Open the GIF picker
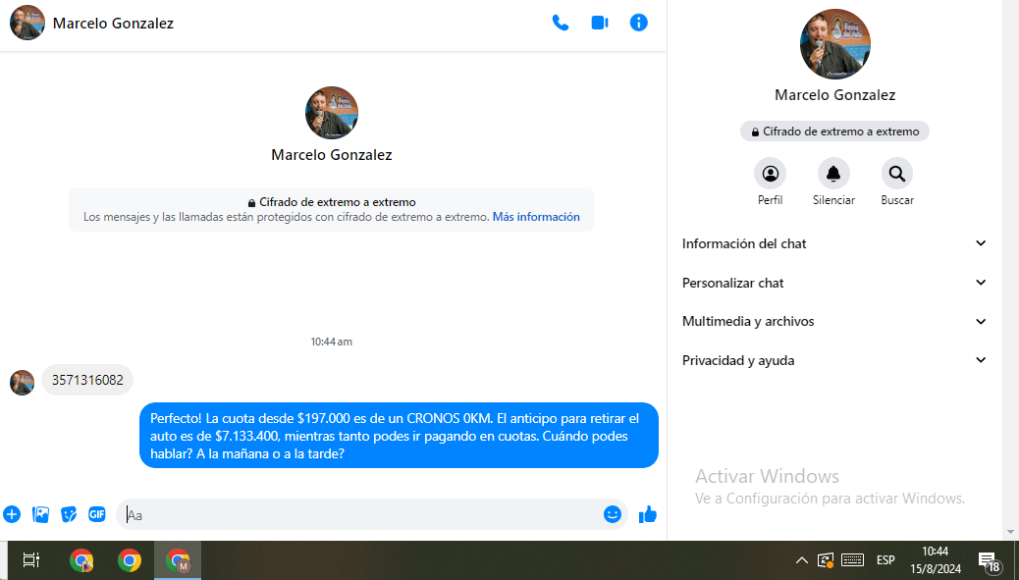This screenshot has height=580, width=1019. pos(97,514)
